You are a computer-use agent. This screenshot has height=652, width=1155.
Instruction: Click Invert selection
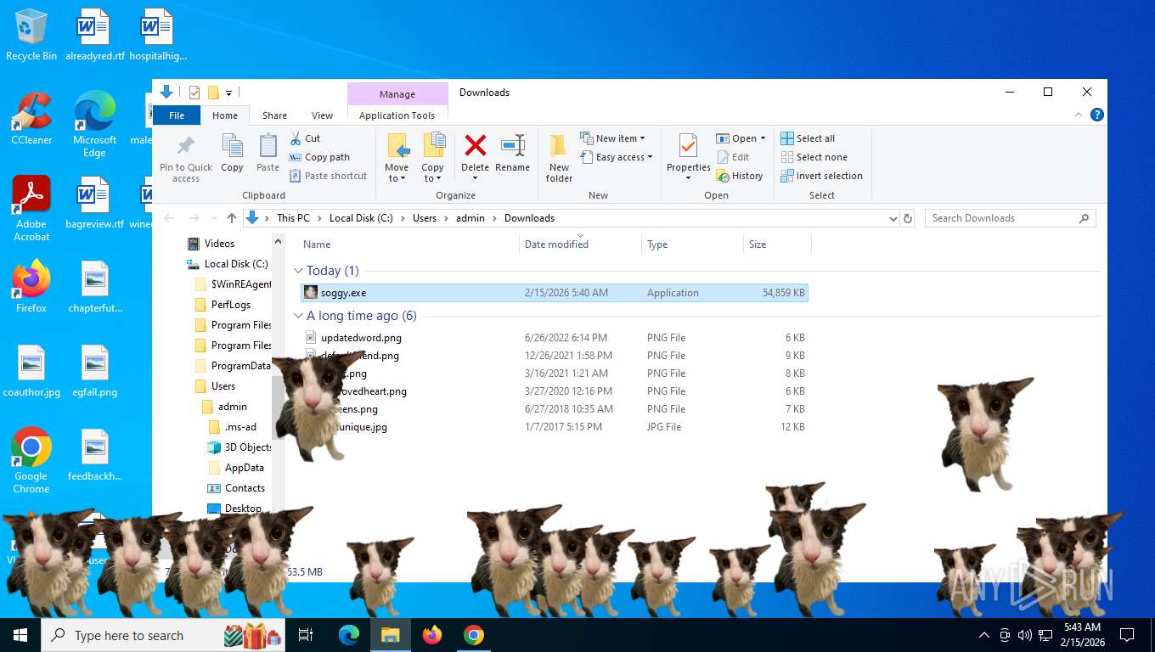821,176
